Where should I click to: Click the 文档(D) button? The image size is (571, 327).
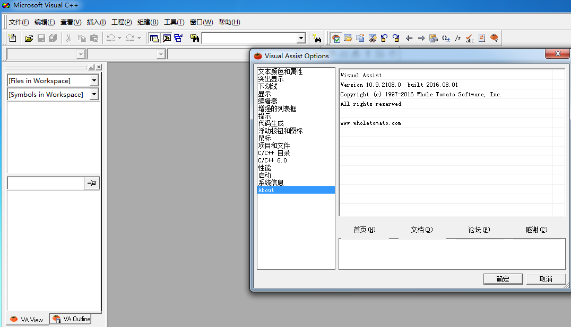tap(422, 230)
